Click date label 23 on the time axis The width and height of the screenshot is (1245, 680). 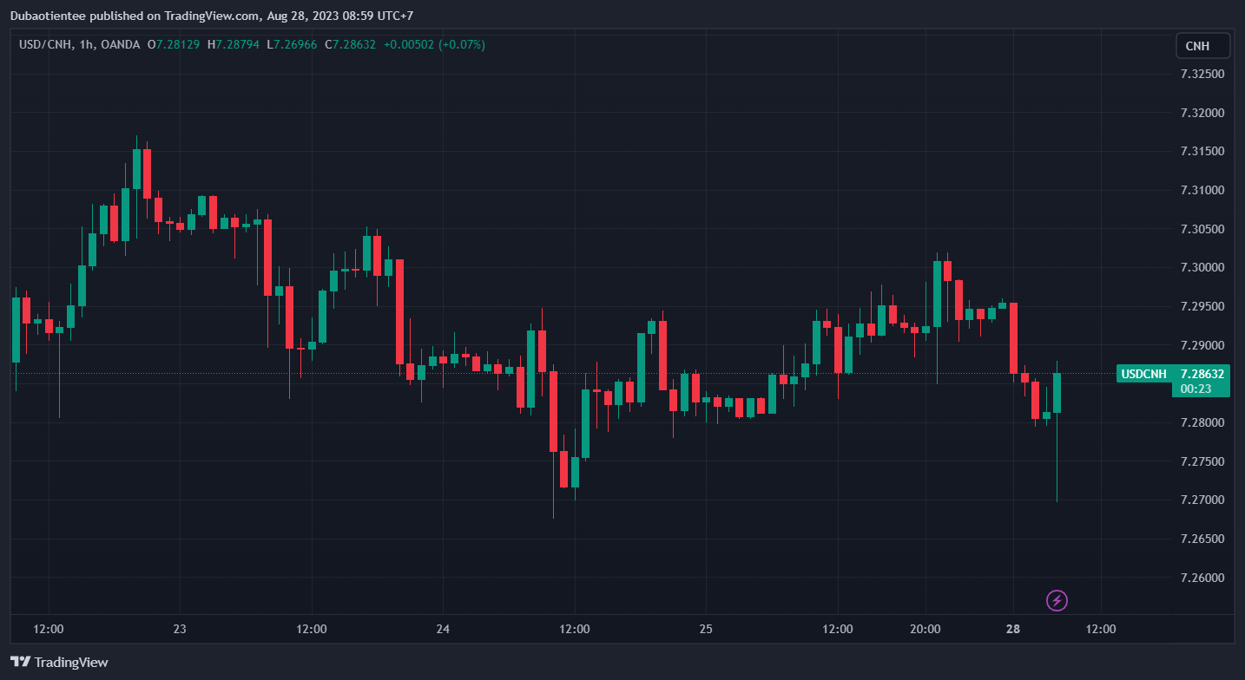[180, 629]
